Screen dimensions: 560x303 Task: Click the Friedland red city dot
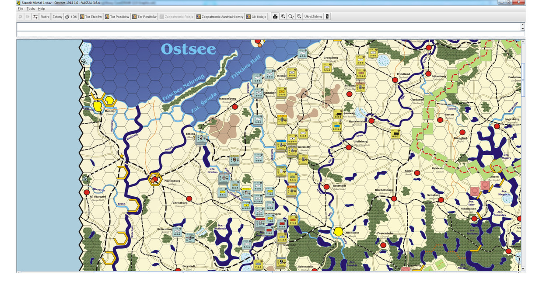(x=395, y=80)
